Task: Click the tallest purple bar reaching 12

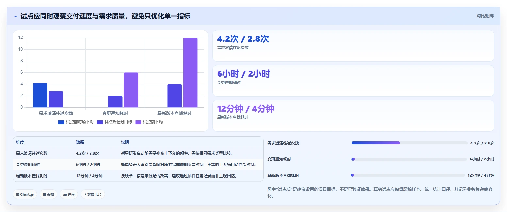Action: [x=190, y=73]
